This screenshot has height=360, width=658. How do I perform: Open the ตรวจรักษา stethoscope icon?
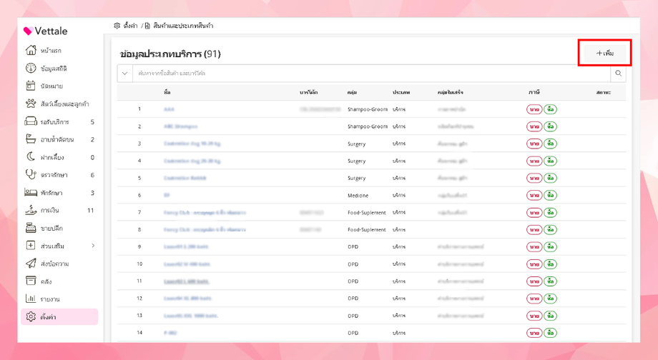pos(31,174)
